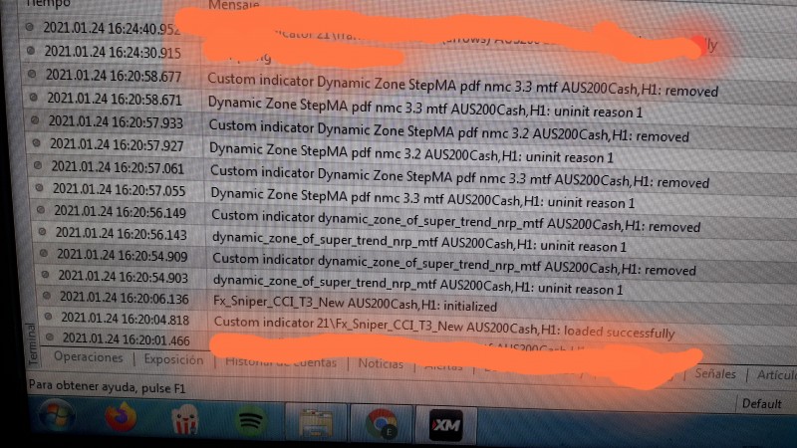797x448 pixels.
Task: Open the Windows Start menu orb
Action: pyautogui.click(x=56, y=415)
